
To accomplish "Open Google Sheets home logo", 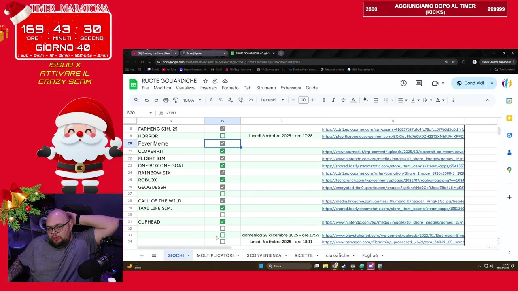I will [x=134, y=84].
